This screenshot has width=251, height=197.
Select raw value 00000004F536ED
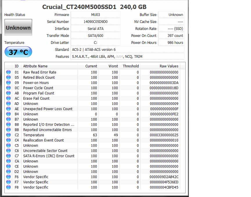point(164,182)
